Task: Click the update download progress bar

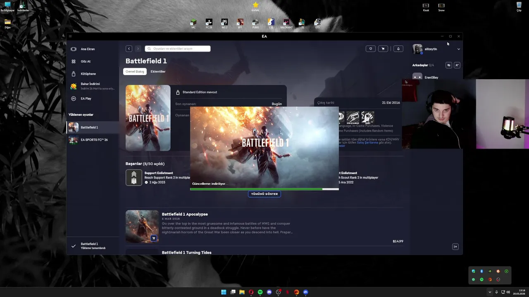Action: (x=264, y=189)
